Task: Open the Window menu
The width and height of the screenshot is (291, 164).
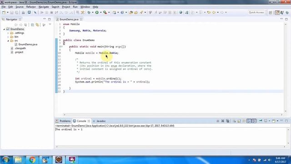Action: 85,7
